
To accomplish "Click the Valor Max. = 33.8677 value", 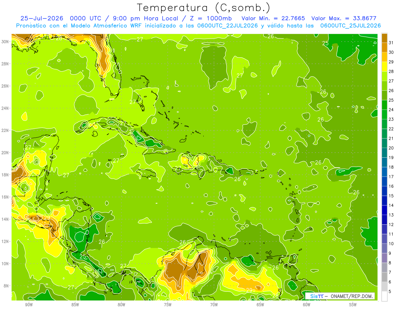I will pos(344,18).
